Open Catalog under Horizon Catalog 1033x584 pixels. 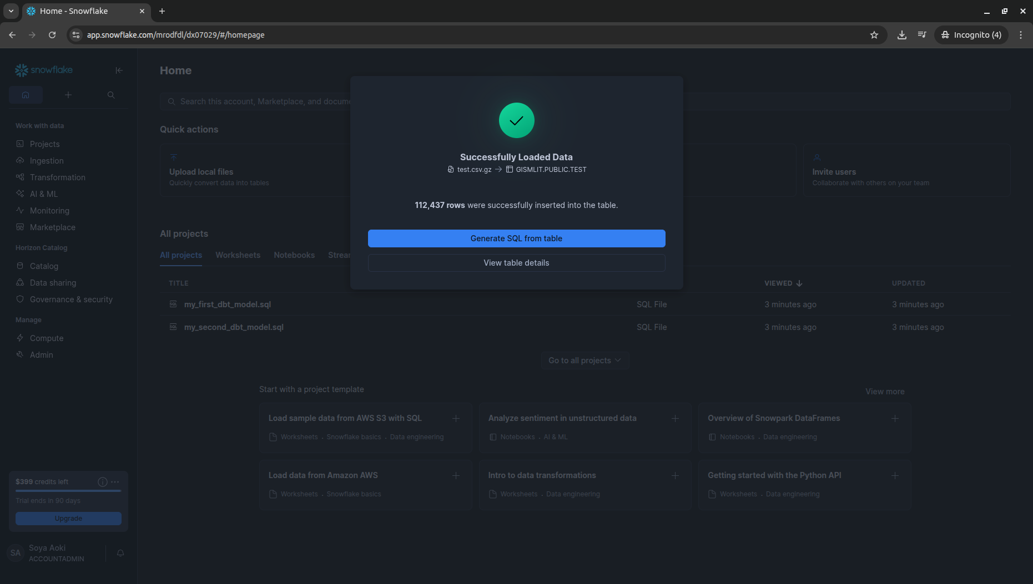(x=44, y=266)
